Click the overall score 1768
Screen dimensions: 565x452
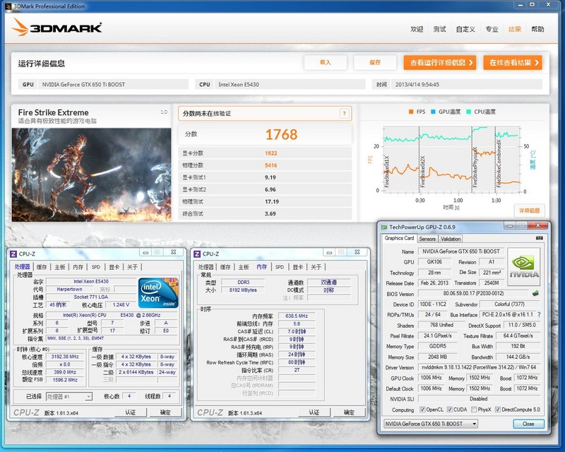point(281,134)
